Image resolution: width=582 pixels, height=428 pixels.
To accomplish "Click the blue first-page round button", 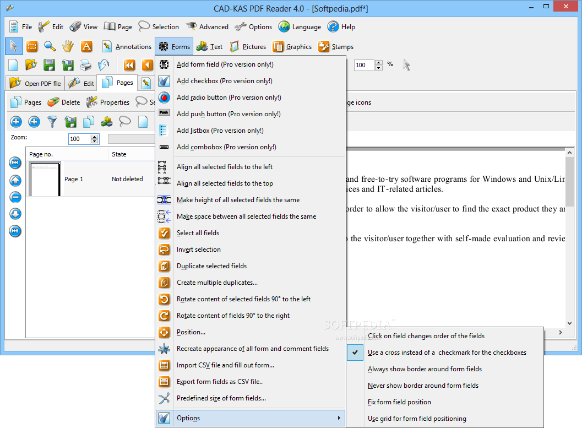I will pos(15,162).
